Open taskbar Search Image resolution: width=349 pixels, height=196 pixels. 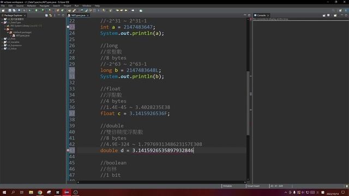[13, 192]
